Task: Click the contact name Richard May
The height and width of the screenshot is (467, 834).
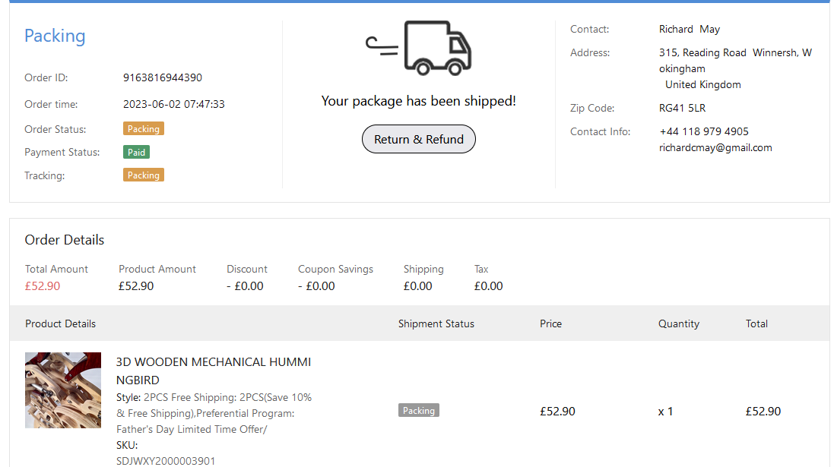Action: [x=690, y=30]
